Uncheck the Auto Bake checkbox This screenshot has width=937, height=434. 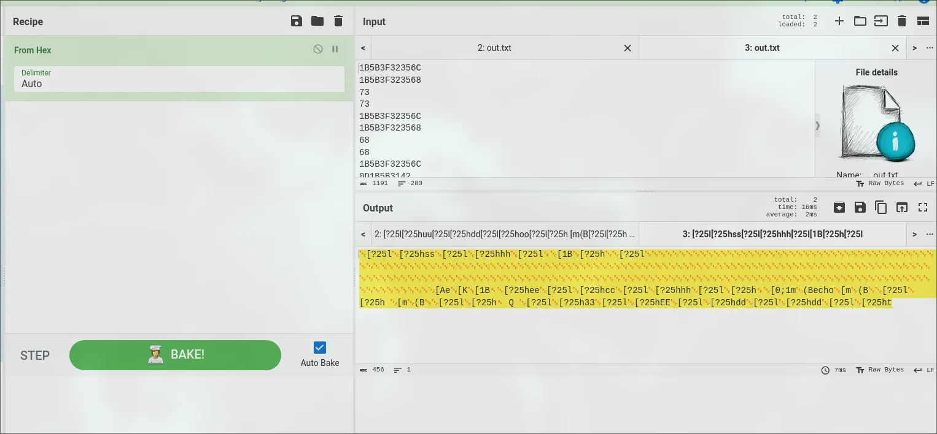(320, 348)
